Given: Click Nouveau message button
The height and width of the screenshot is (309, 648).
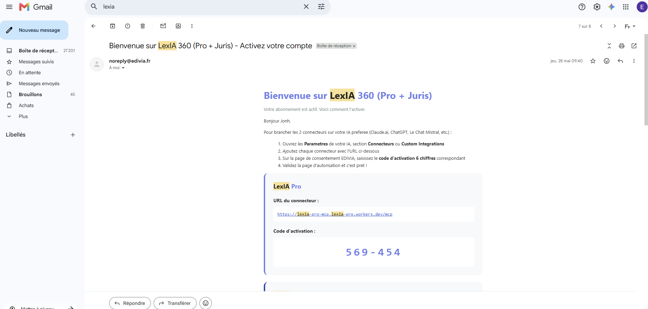Looking at the screenshot, I should tap(34, 30).
